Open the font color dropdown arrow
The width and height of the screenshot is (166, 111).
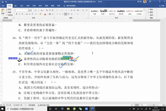tap(47, 14)
